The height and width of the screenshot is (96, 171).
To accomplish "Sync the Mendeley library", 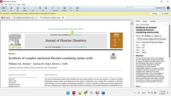I will point(71,8).
